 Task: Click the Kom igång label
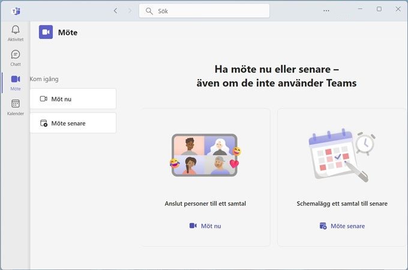tap(44, 79)
